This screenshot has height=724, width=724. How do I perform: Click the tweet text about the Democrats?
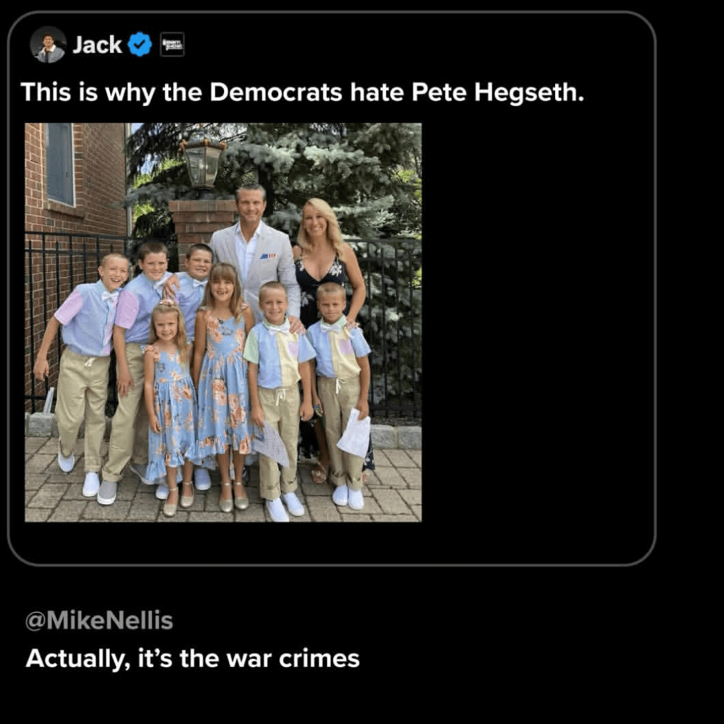(302, 93)
